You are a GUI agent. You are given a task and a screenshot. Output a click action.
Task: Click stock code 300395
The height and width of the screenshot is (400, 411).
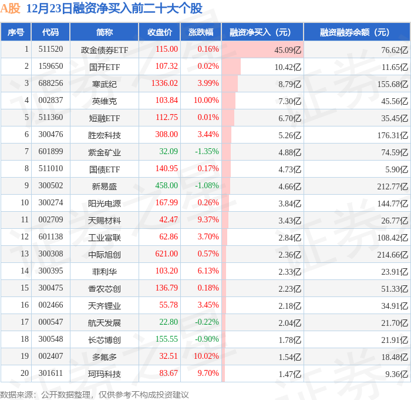coord(50,271)
